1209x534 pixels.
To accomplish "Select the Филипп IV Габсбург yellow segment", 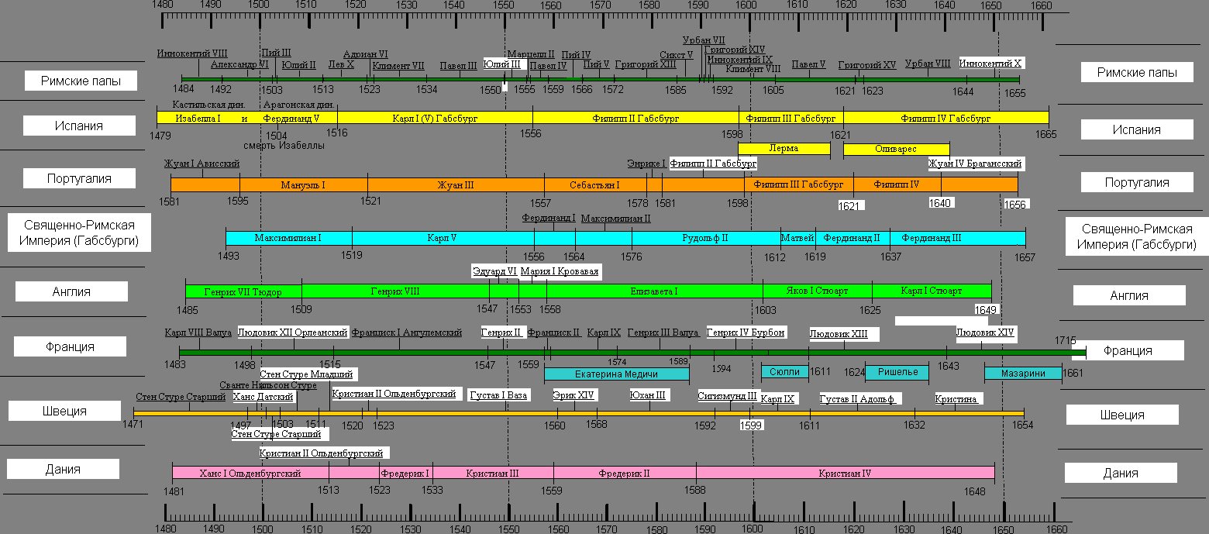I will pyautogui.click(x=945, y=119).
